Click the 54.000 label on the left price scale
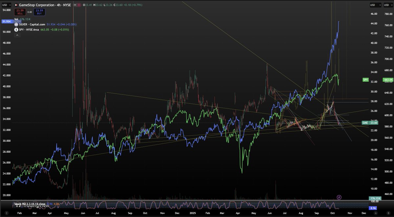This screenshot has height=217, width=394. coord(7,10)
